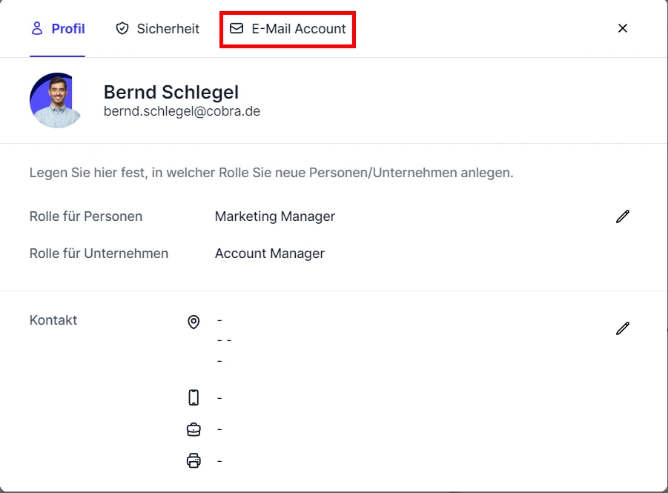This screenshot has height=493, width=668.
Task: Click the dash next to the mobile icon
Action: coord(219,397)
